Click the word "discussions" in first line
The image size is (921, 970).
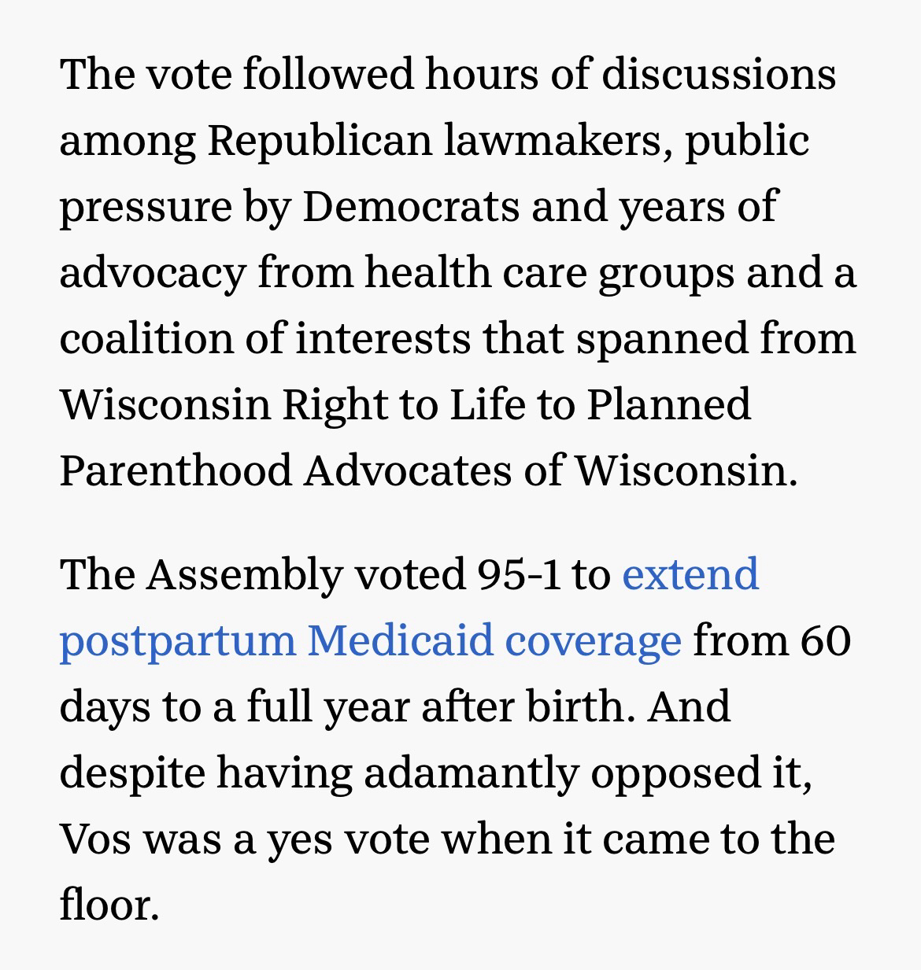[x=719, y=75]
